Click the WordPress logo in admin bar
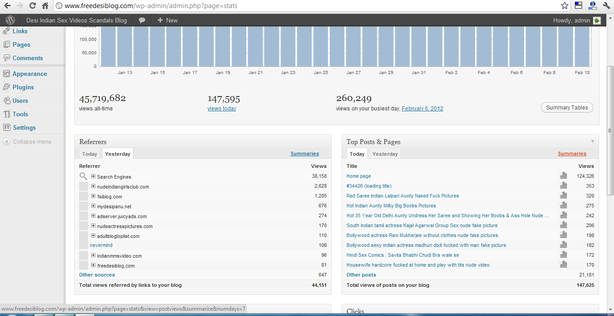This screenshot has height=316, width=614. tap(10, 20)
